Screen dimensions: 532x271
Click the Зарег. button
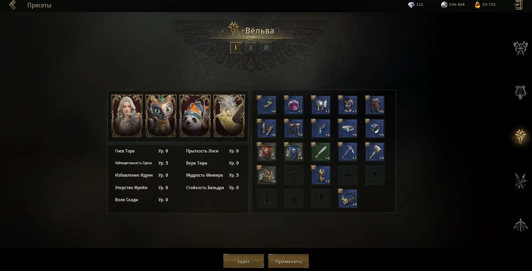pyautogui.click(x=244, y=261)
